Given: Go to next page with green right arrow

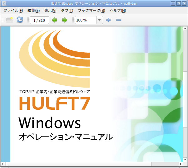Looking at the screenshot, I should tap(65, 20).
